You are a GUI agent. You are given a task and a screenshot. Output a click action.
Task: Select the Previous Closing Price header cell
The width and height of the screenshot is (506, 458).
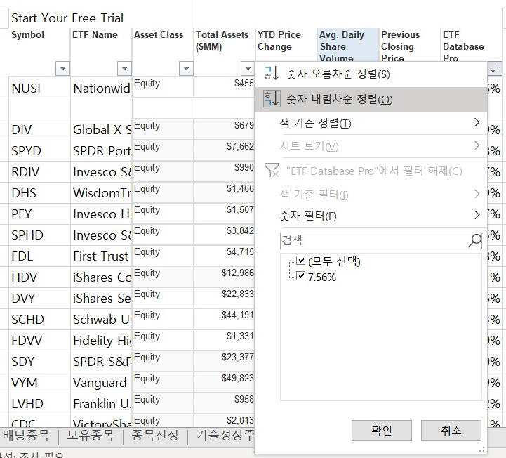coord(410,45)
